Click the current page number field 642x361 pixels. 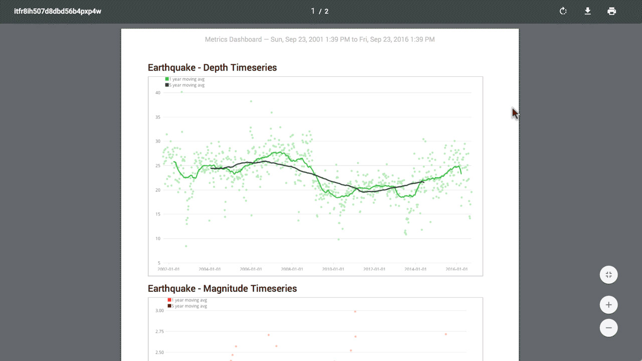tap(313, 11)
